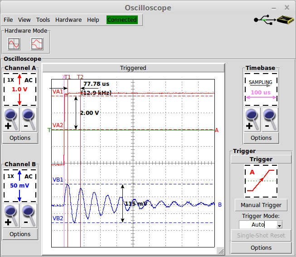Image resolution: width=296 pixels, height=257 pixels.
Task: Click the Trigger header button
Action: pos(261,159)
